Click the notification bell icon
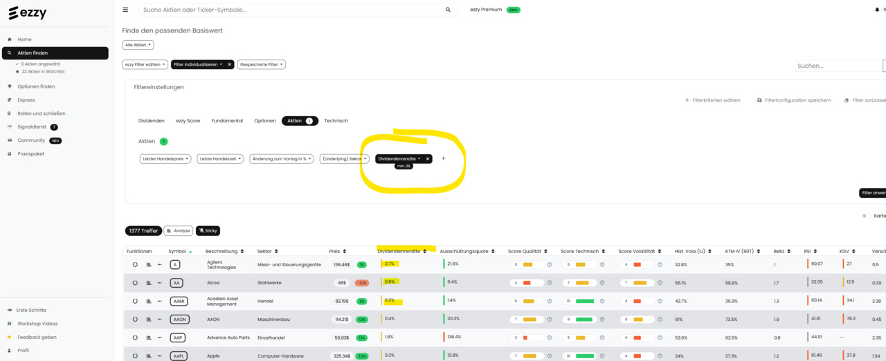This screenshot has height=361, width=886. point(877,10)
